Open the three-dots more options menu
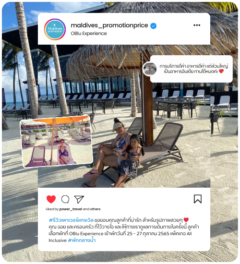 [197, 25]
